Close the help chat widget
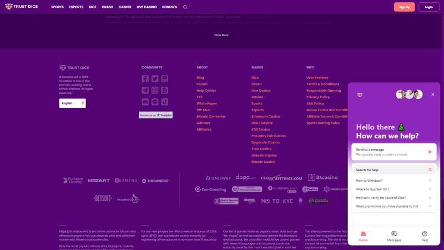Screen dimensions: 444x250 pos(433,94)
